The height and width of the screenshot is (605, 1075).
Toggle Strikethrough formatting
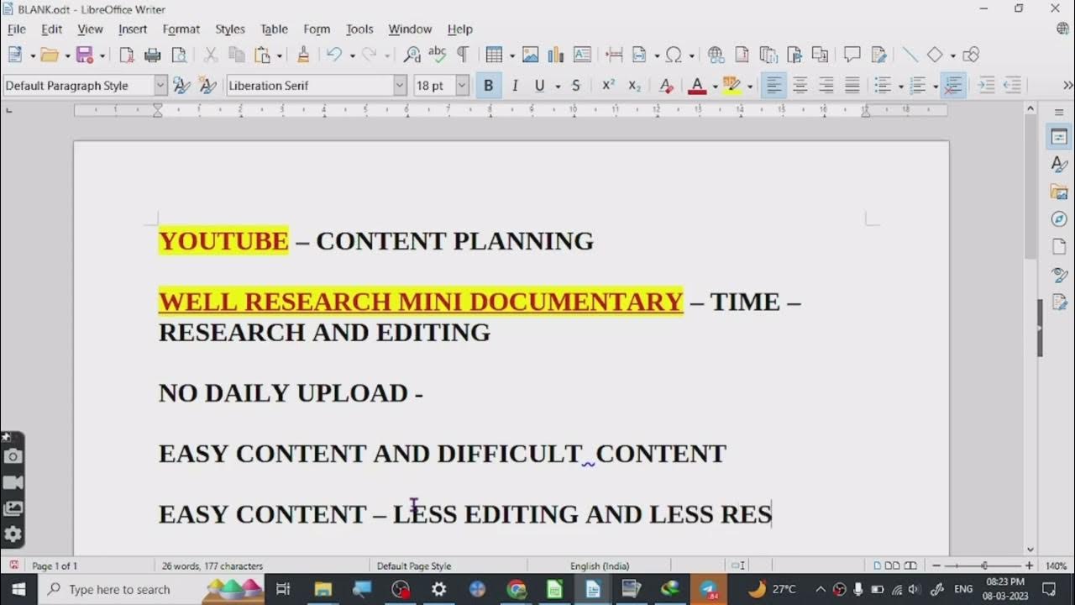click(576, 85)
